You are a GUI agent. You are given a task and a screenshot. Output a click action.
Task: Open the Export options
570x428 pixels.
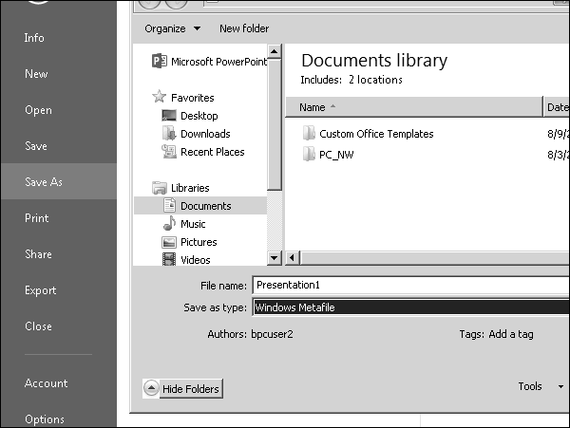click(x=40, y=290)
